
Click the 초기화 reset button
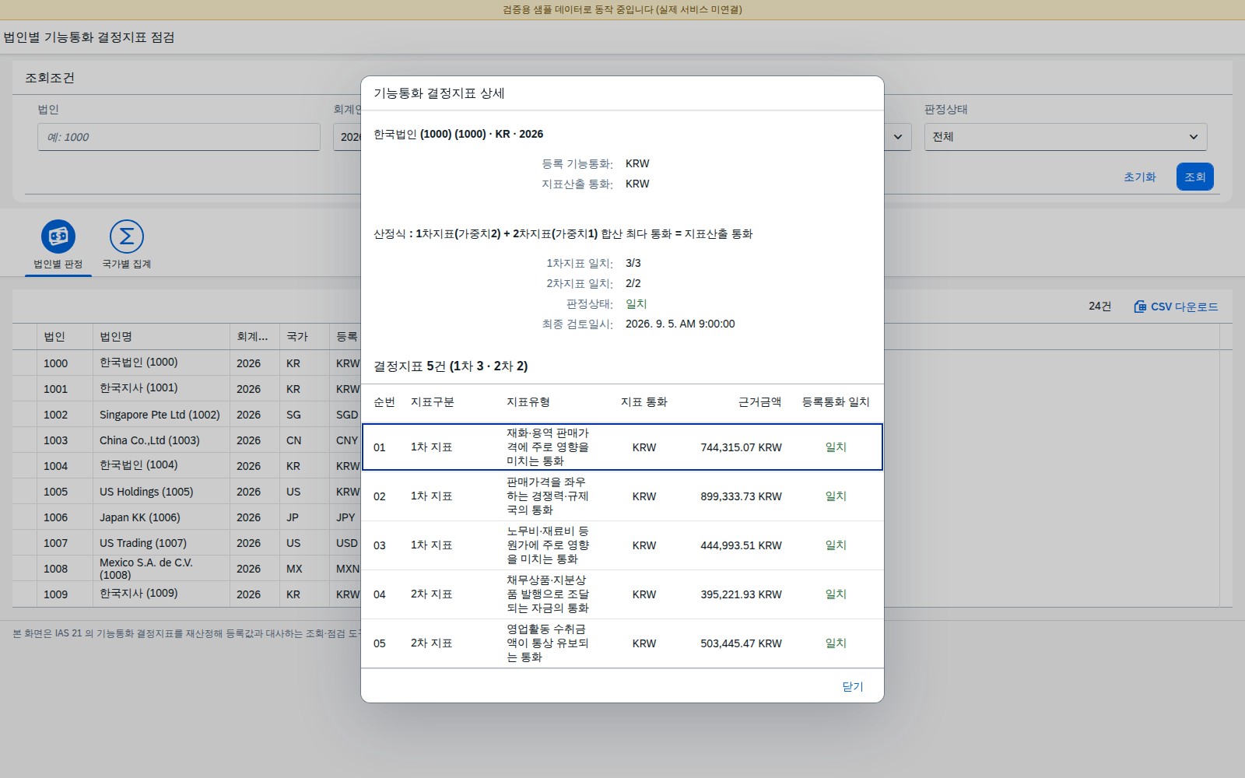1140,177
